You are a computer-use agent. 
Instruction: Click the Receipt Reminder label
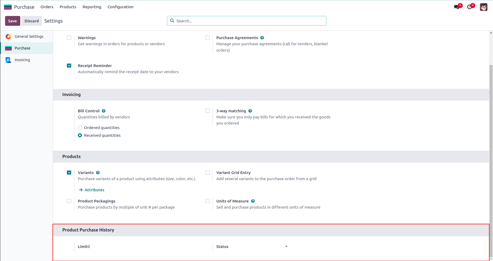click(x=95, y=66)
